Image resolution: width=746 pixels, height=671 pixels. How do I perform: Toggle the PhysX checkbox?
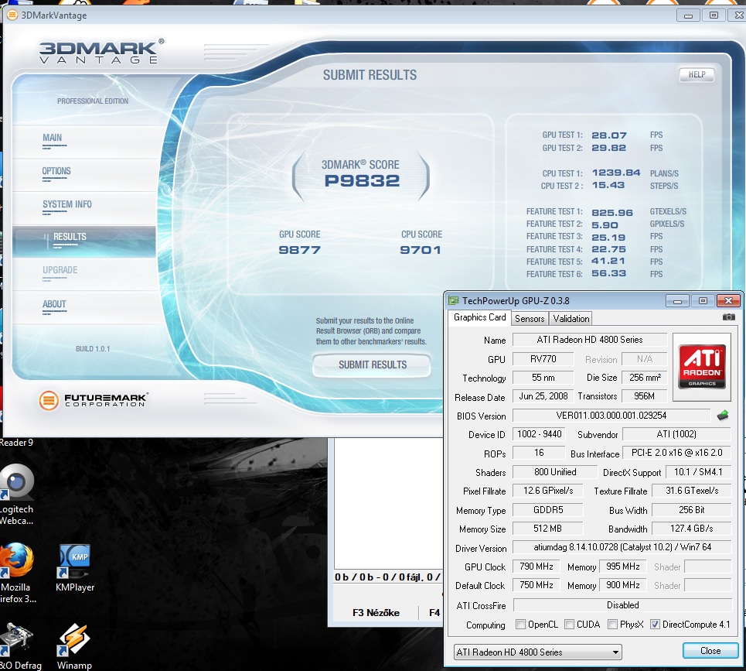pos(613,625)
